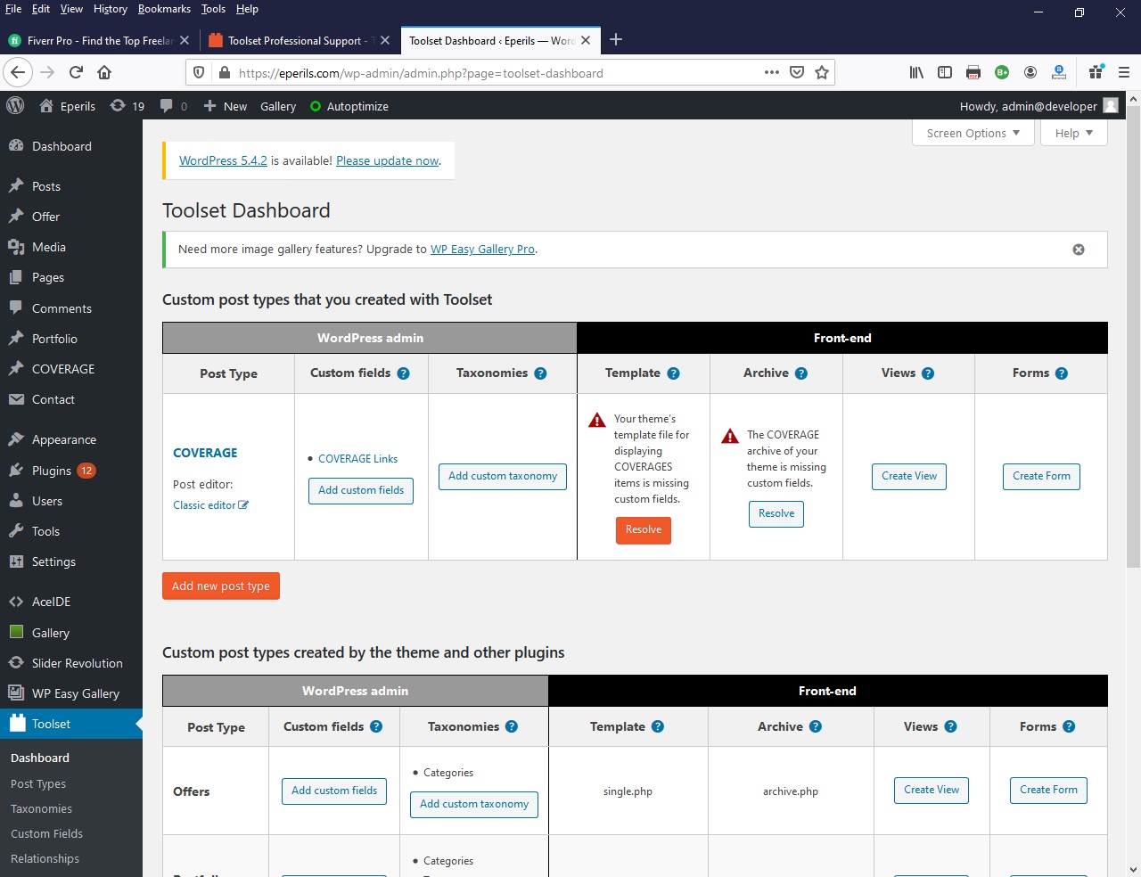Close the Fiverr Pro browser tab

point(185,40)
